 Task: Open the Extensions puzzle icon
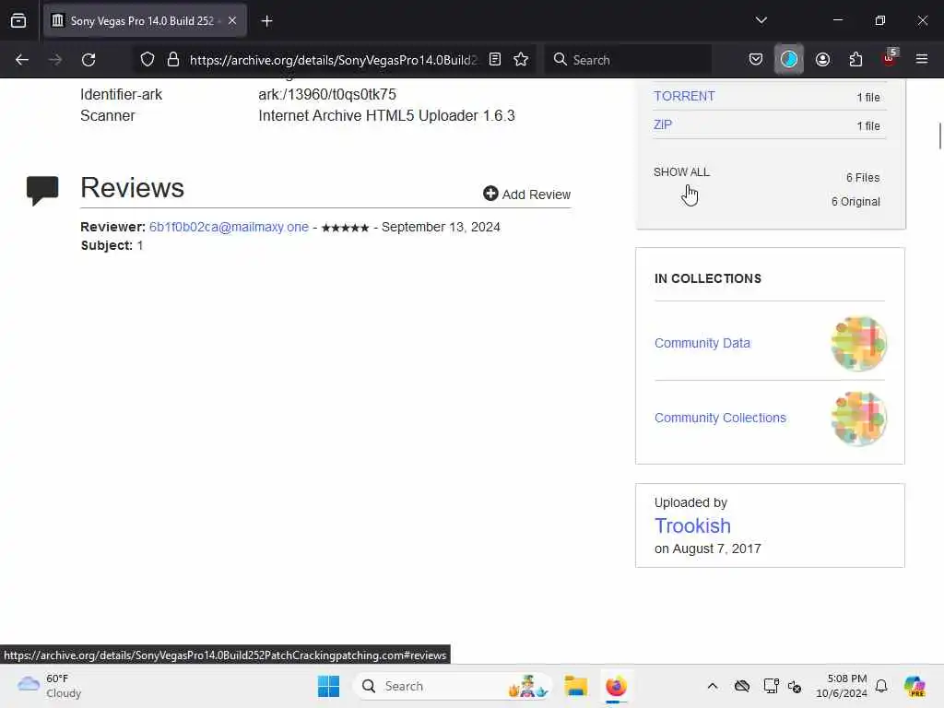pyautogui.click(x=855, y=59)
